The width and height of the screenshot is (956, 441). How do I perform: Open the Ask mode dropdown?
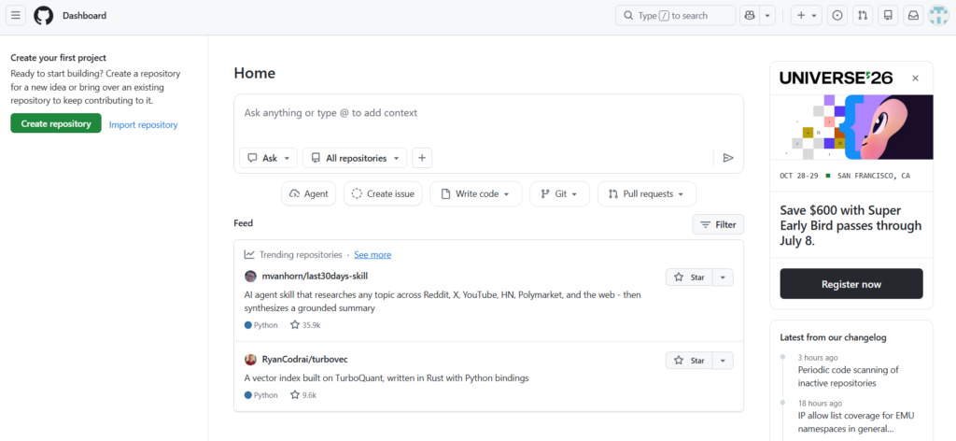(268, 158)
